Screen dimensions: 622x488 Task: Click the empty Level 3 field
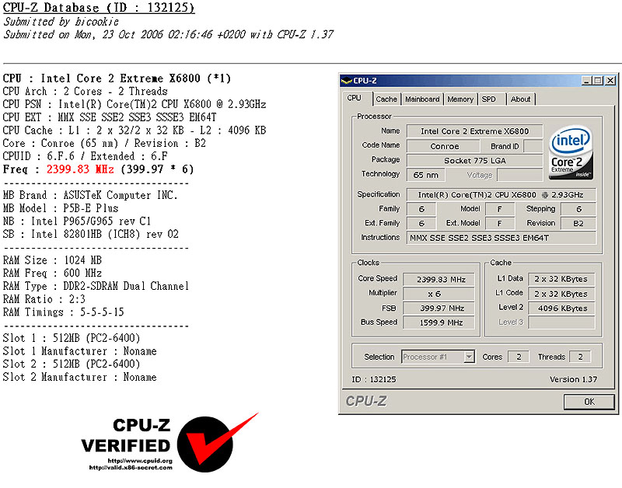(561, 322)
